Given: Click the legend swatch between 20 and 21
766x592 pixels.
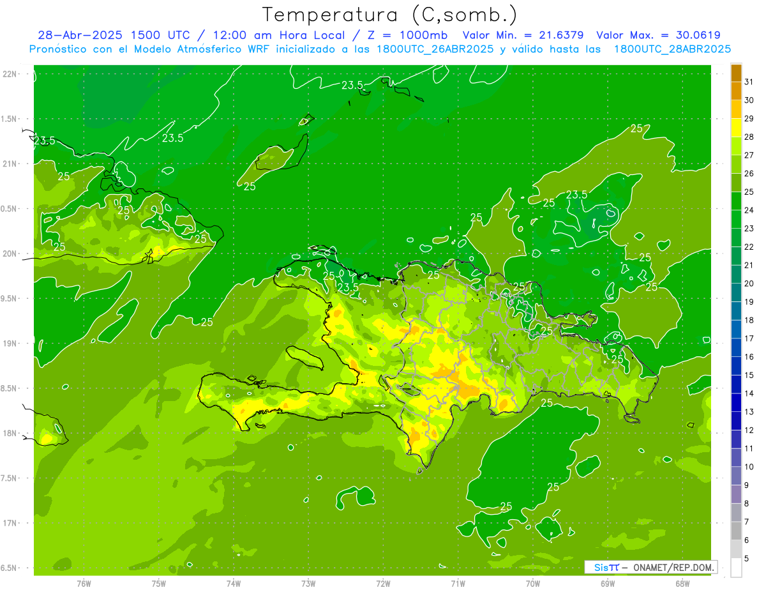Looking at the screenshot, I should [x=736, y=274].
